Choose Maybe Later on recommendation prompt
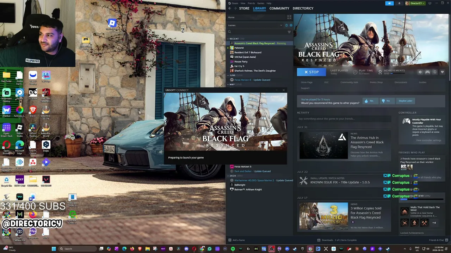 tap(405, 101)
